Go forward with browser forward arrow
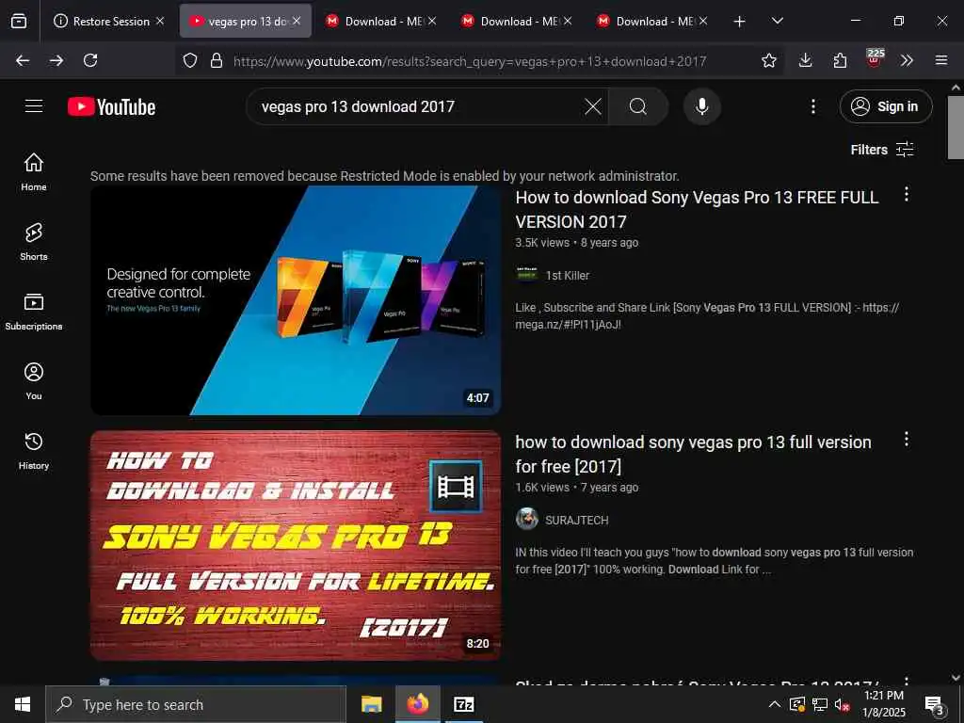Screen dimensions: 964x723 click(x=56, y=60)
